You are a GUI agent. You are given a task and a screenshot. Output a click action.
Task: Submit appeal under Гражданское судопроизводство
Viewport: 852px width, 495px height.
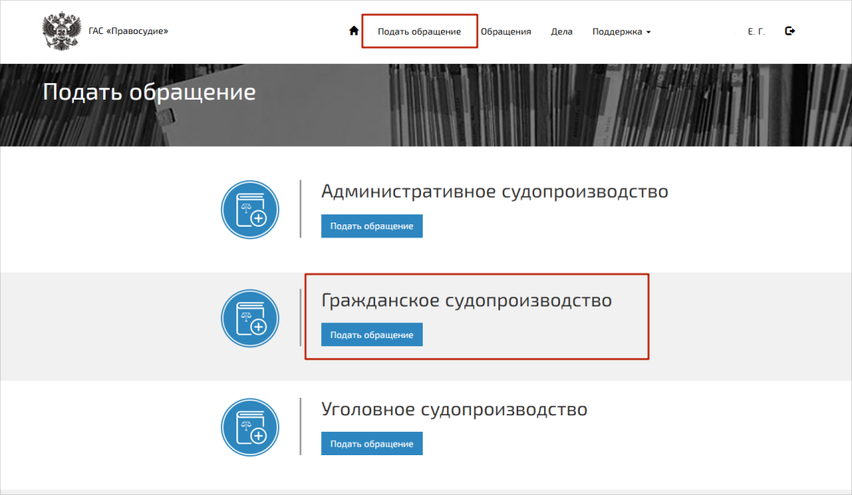372,335
